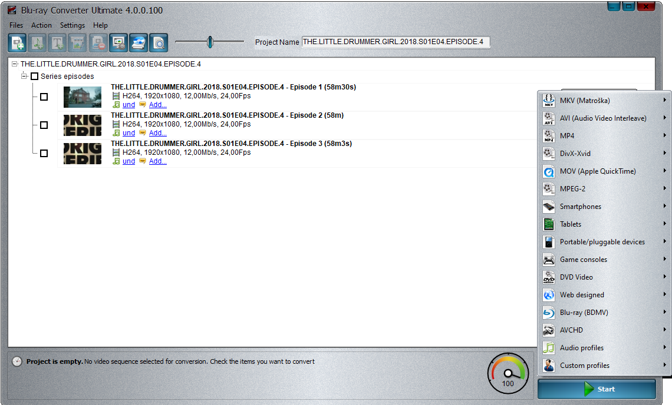The image size is (672, 405).
Task: Expand the MKV (Matroška) submenu arrow
Action: 665,100
